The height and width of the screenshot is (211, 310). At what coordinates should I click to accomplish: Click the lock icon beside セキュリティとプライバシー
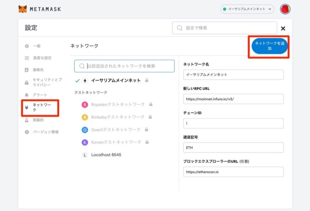27,82
